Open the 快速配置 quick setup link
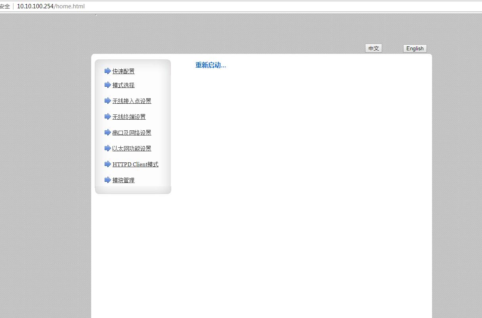 point(123,71)
